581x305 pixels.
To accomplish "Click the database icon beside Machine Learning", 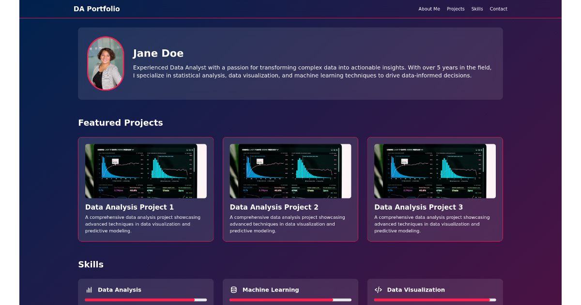I will [234, 290].
